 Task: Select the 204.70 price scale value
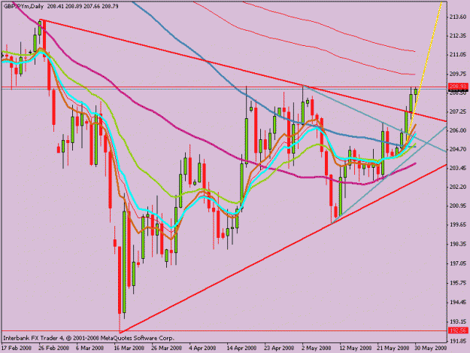[457, 149]
